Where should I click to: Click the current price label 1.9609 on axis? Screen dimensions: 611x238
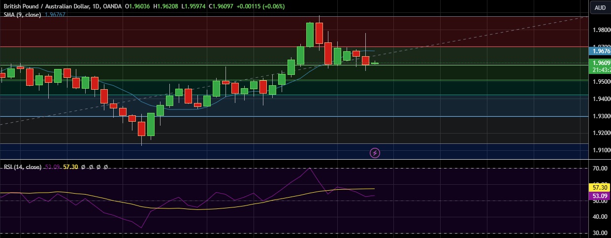(x=600, y=63)
